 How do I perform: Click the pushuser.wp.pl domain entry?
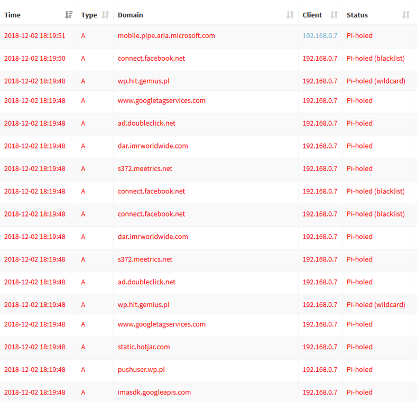[x=141, y=370]
